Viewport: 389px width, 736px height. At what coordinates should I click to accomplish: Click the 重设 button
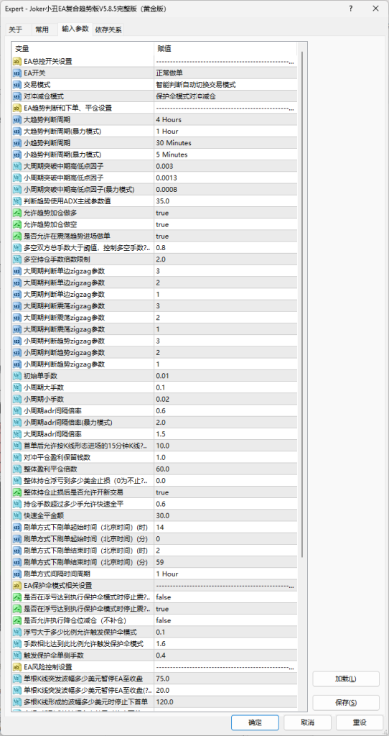pyautogui.click(x=360, y=722)
